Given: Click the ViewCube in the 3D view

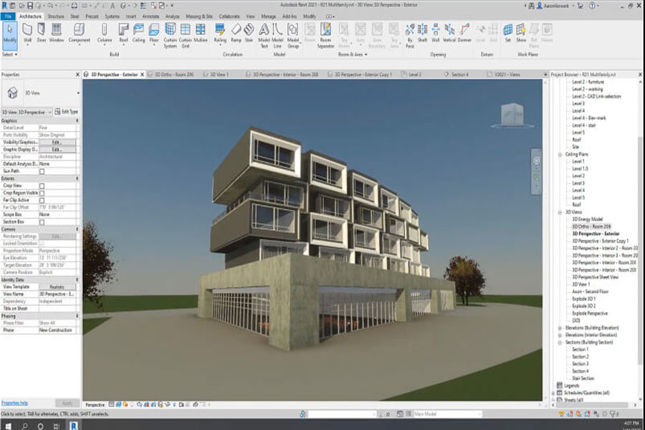Looking at the screenshot, I should [512, 115].
